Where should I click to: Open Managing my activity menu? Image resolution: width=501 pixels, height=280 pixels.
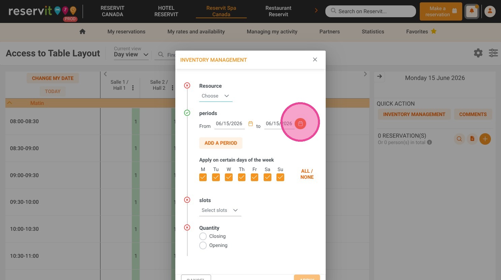tap(272, 31)
